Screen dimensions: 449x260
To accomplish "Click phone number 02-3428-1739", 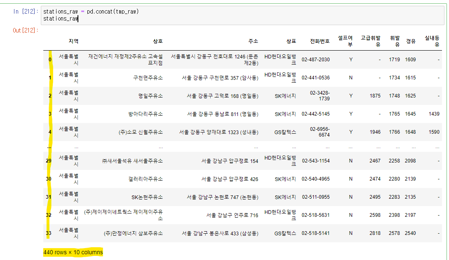I will click(320, 96).
